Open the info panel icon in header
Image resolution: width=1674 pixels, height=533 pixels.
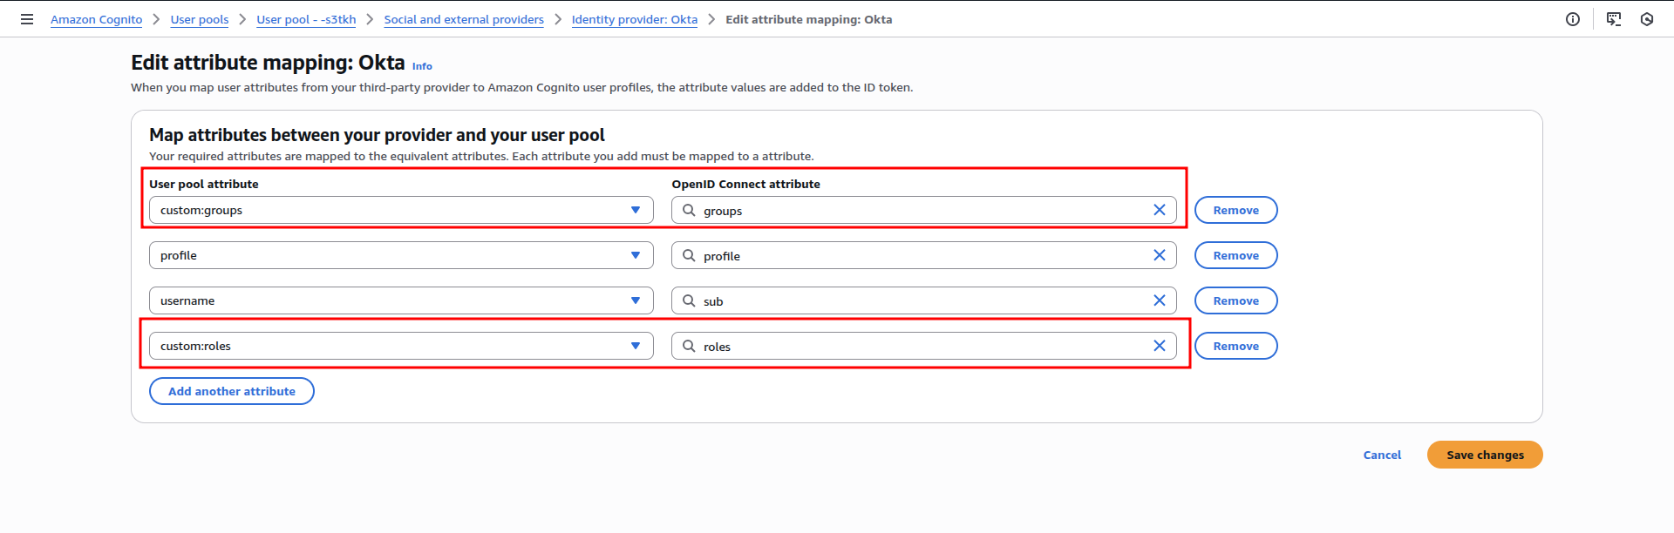click(1573, 19)
